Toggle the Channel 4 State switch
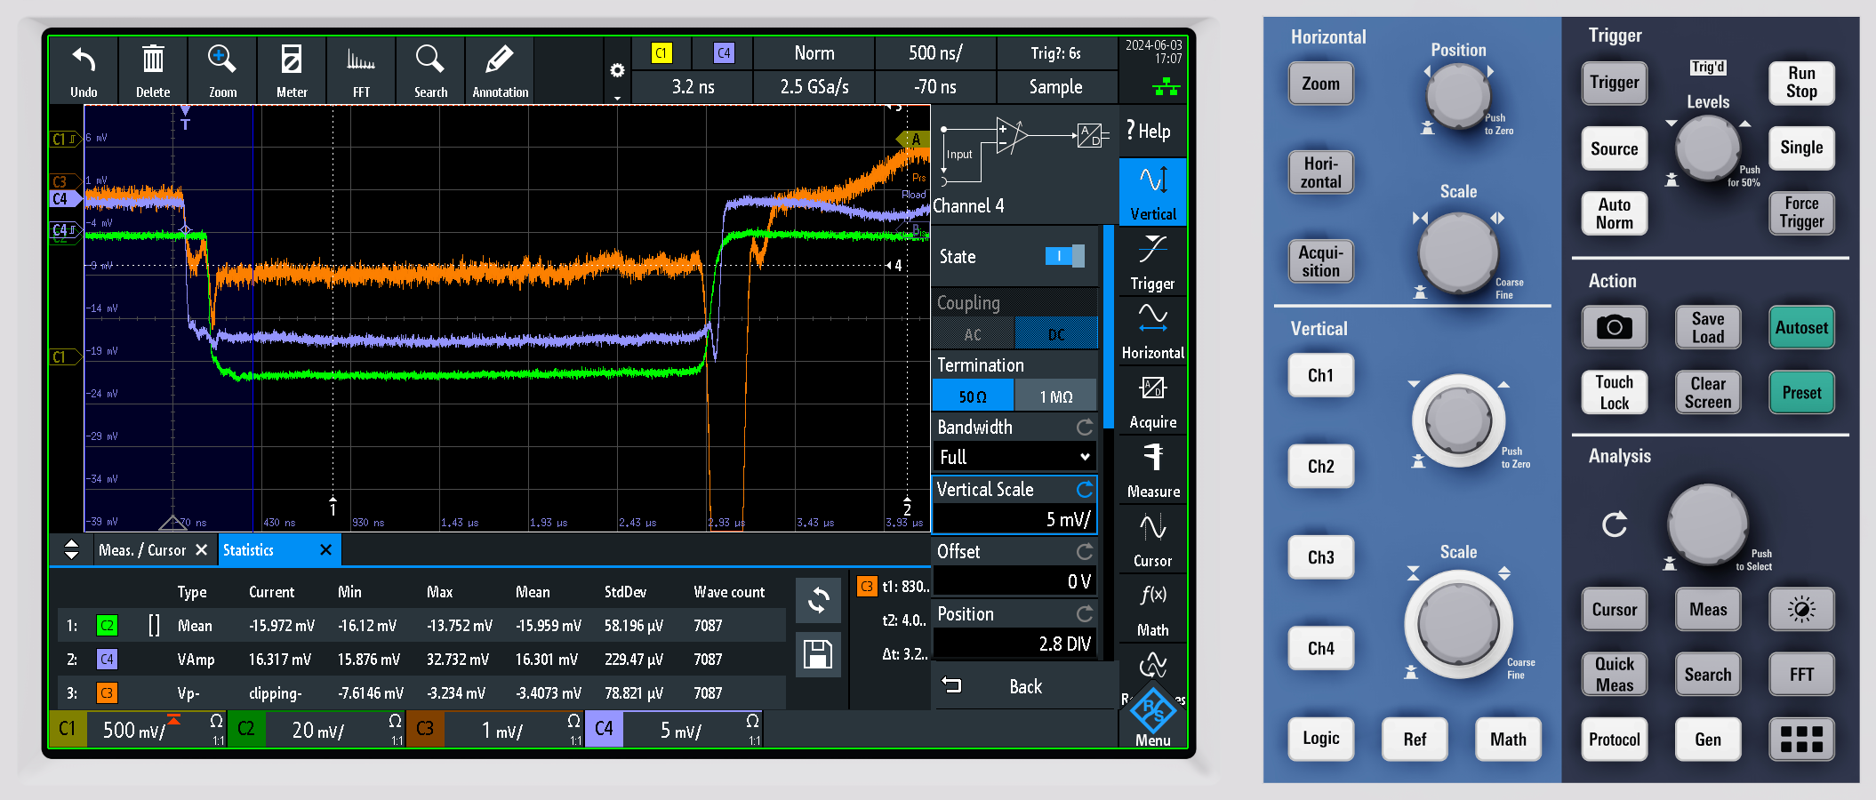The width and height of the screenshot is (1876, 800). (x=1063, y=256)
